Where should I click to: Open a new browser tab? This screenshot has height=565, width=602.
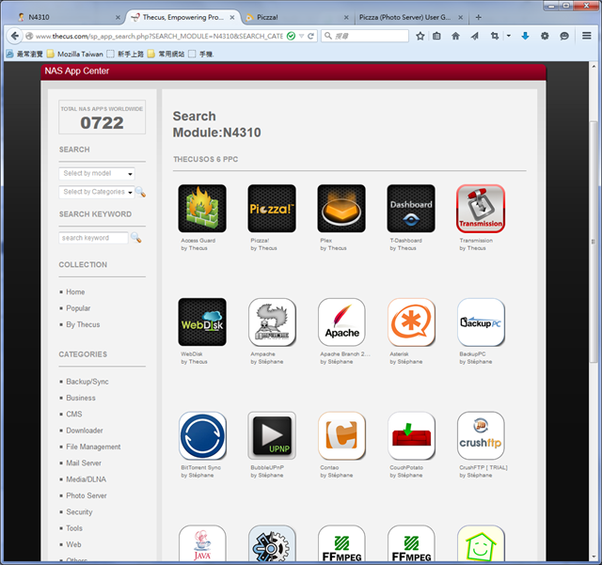479,17
